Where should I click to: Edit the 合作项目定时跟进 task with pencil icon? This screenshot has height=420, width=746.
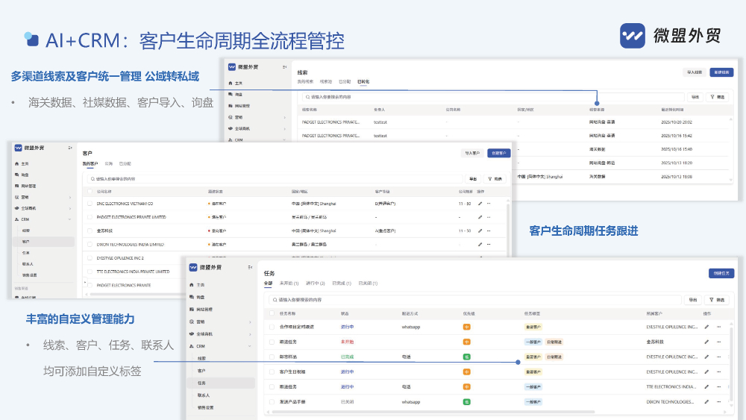(x=706, y=327)
